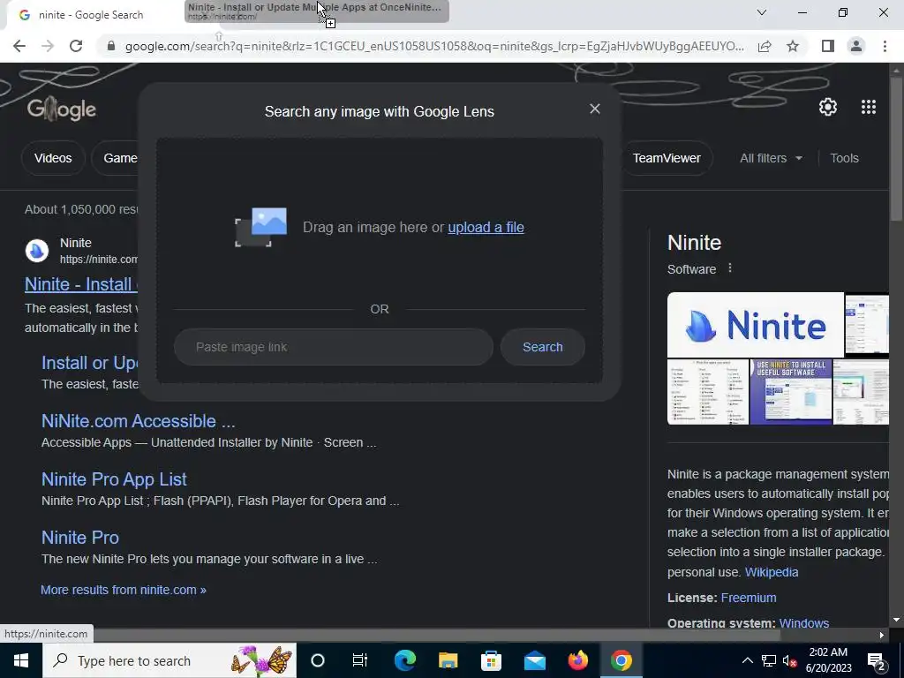Open the Tools option
This screenshot has width=904, height=678.
click(844, 158)
